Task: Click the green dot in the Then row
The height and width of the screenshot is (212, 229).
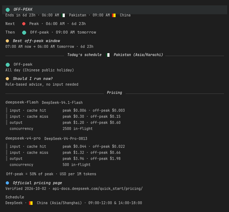Action: (24, 32)
